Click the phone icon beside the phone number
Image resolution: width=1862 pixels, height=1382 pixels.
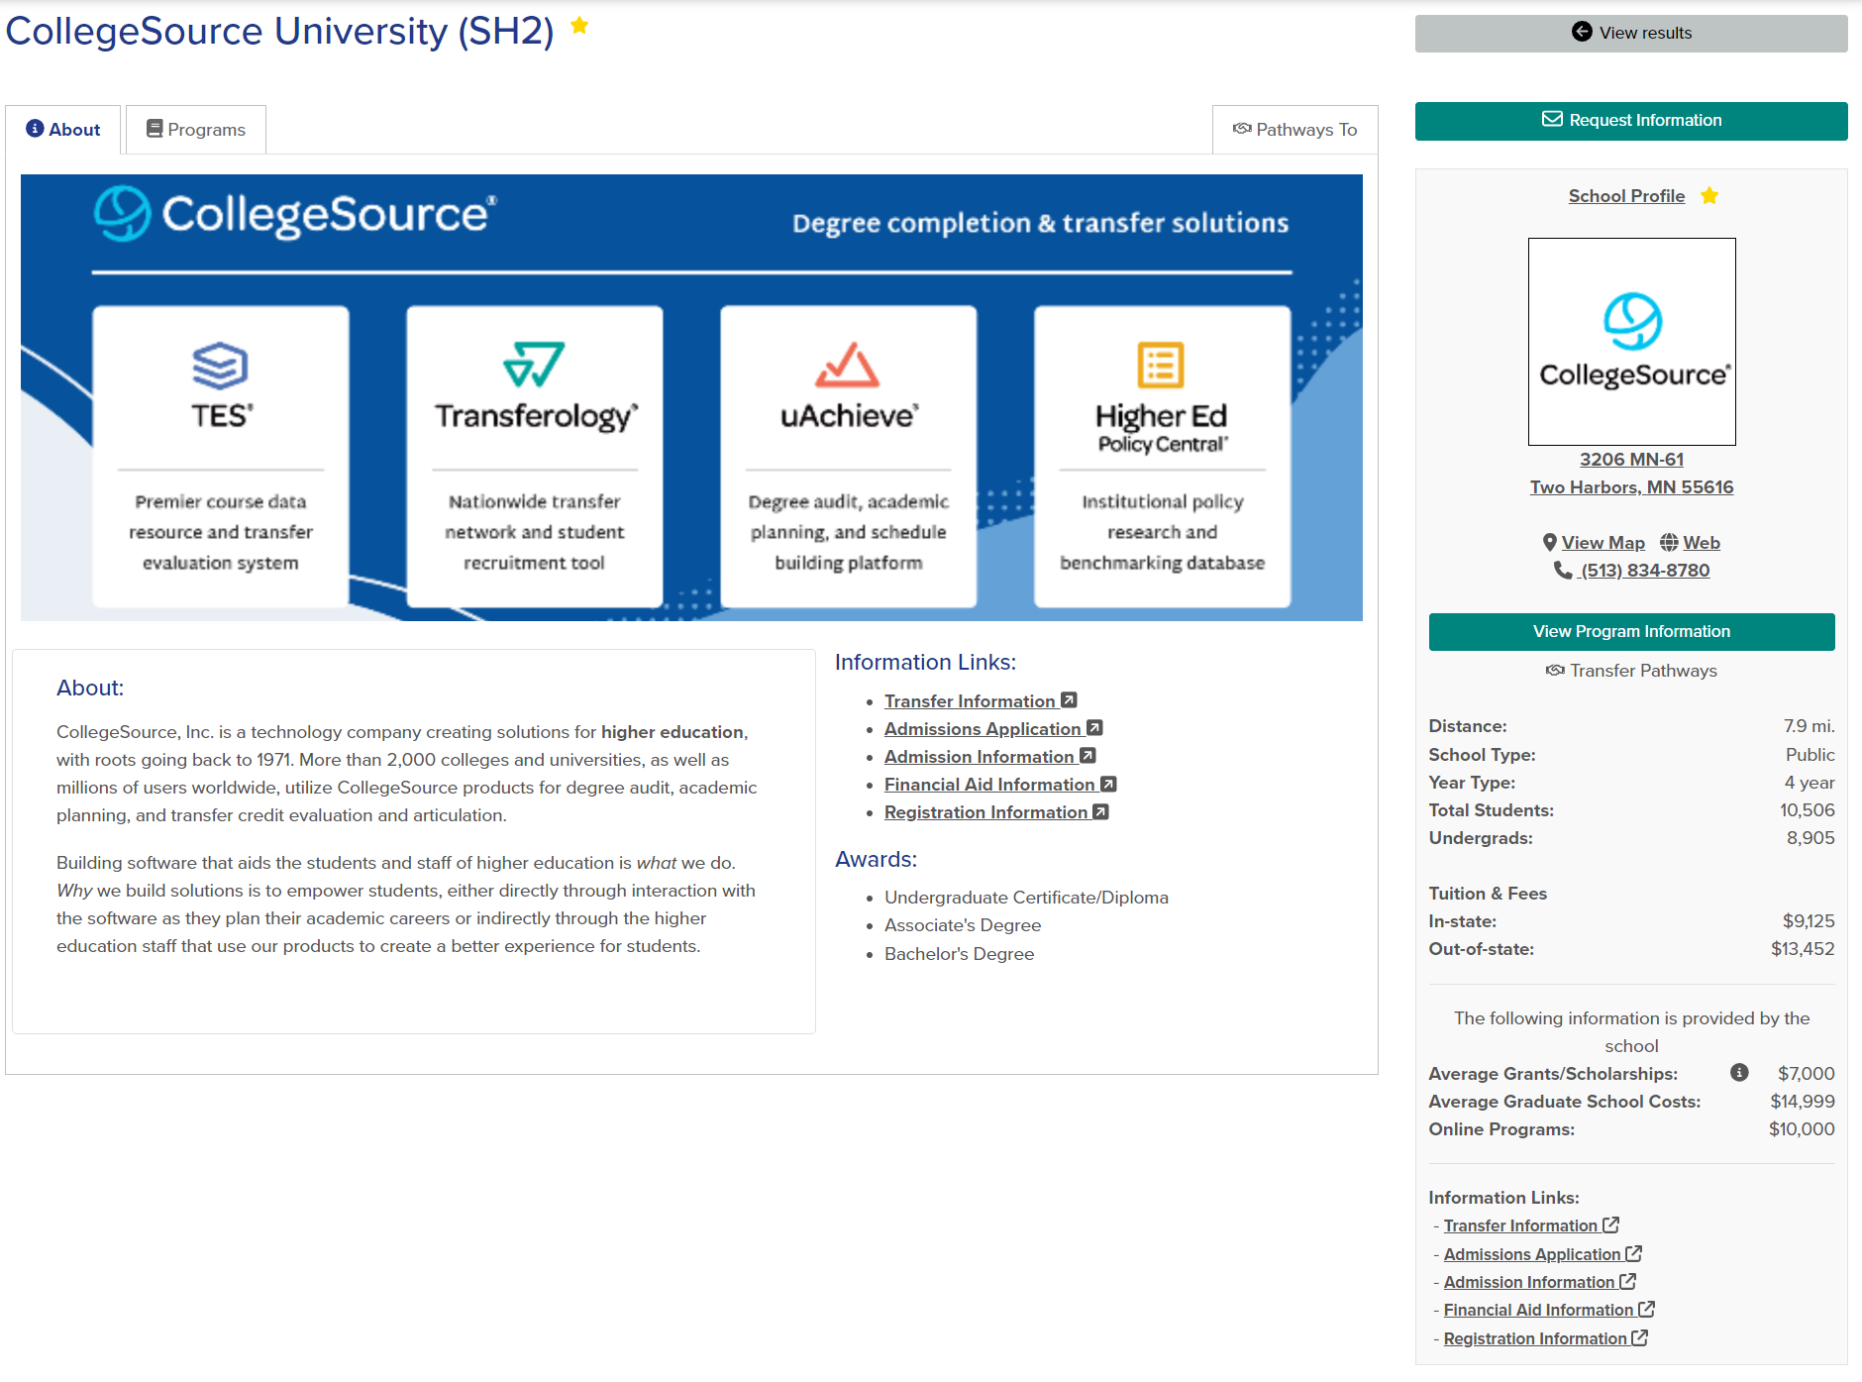pos(1563,570)
